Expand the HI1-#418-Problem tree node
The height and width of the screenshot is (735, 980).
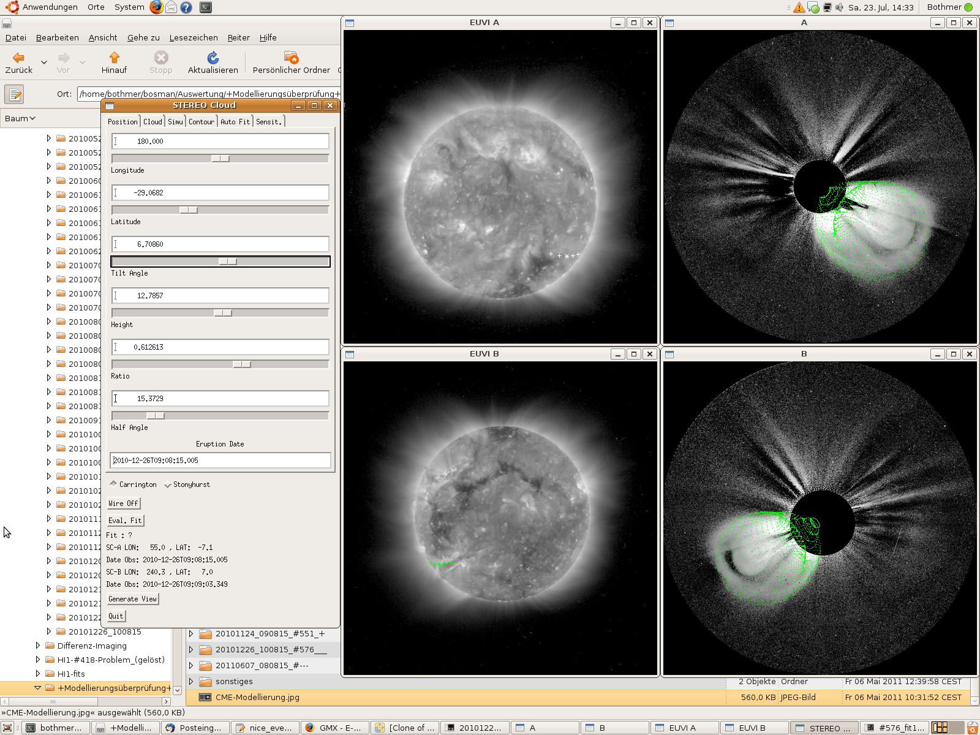38,660
